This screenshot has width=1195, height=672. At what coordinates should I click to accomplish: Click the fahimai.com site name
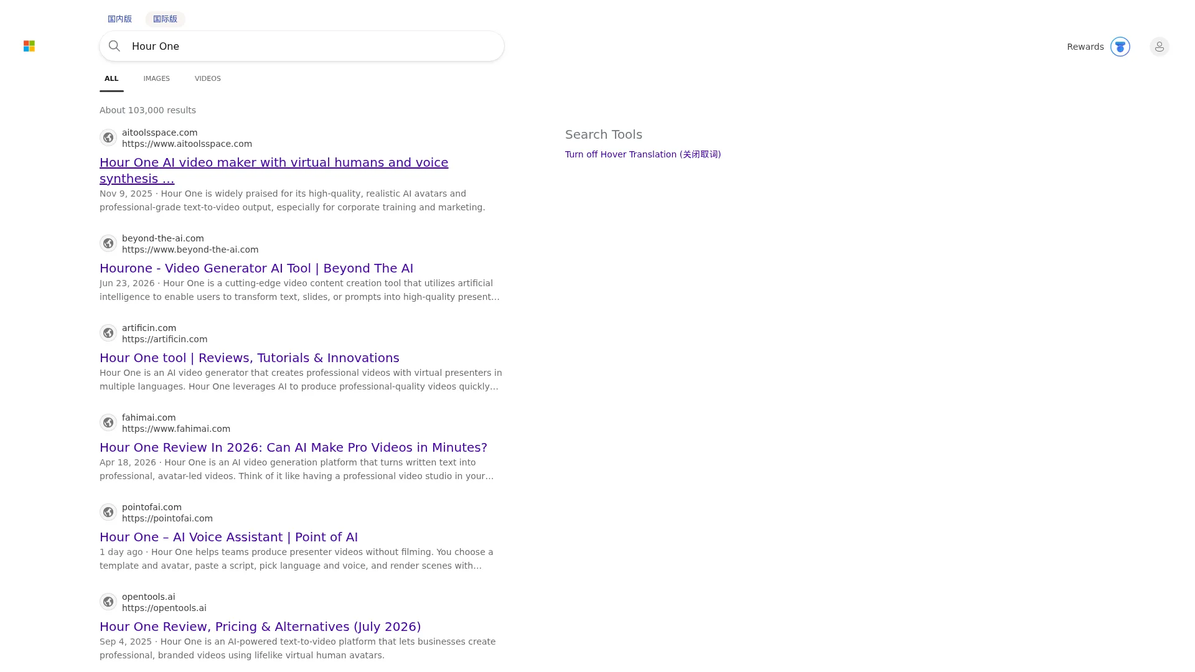point(149,418)
